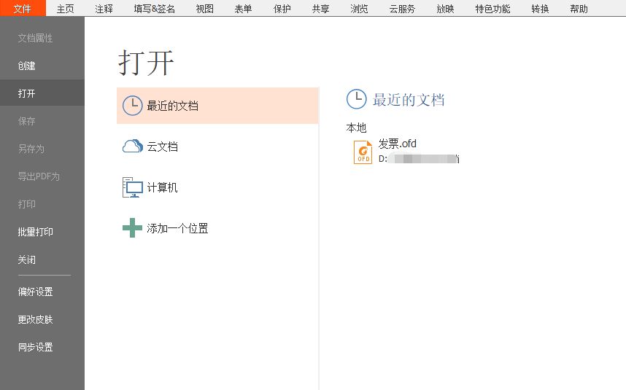Switch to the 主页 tab

[65, 9]
